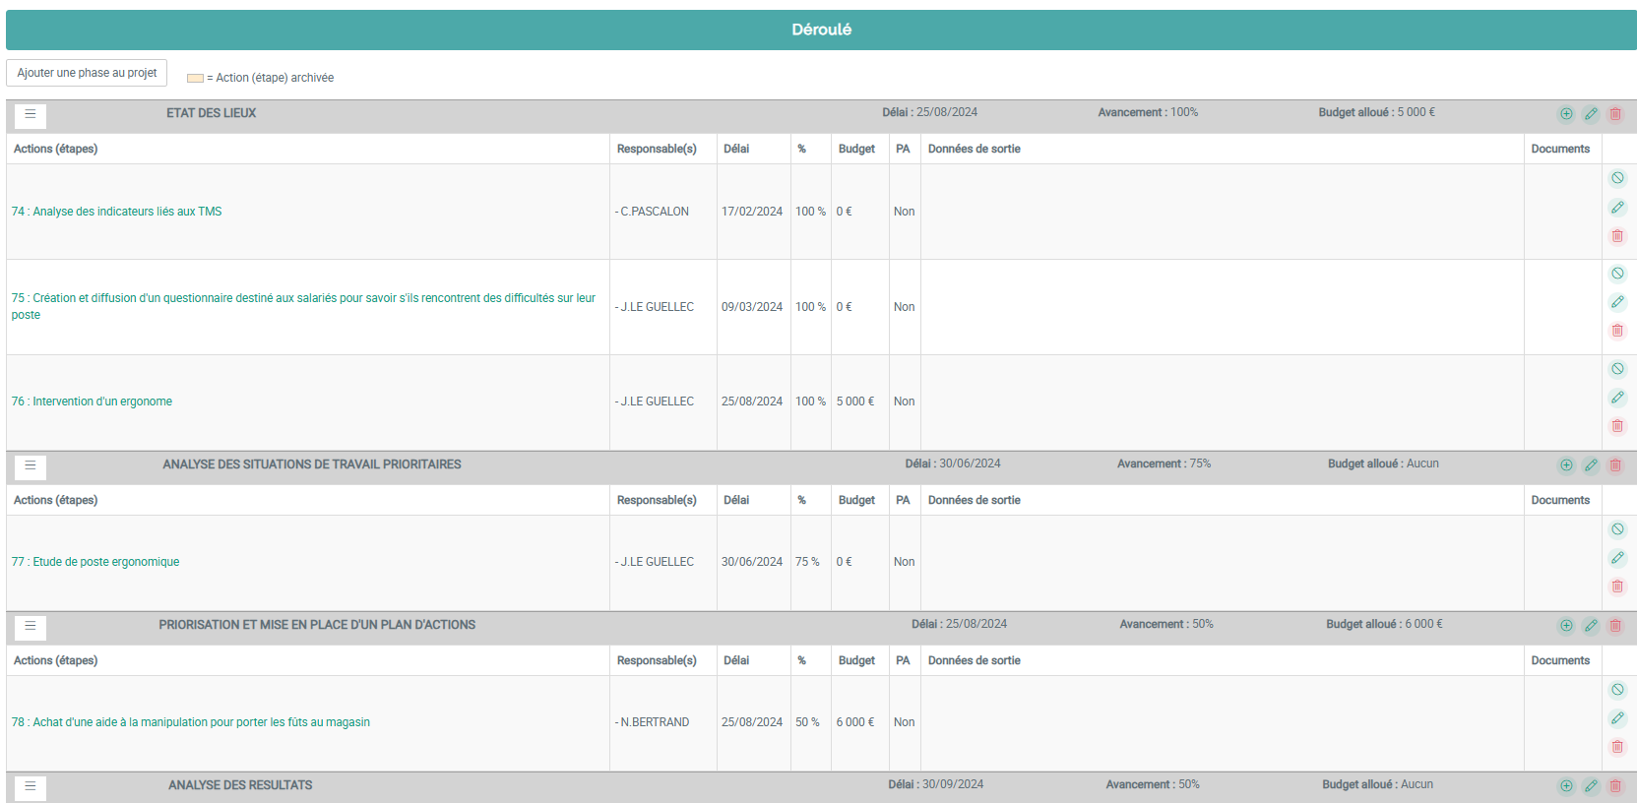
Task: Delete action 75 questionnaire row
Action: point(1617,331)
